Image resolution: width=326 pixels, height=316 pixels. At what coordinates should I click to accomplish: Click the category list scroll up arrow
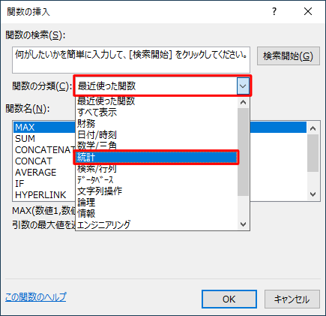[x=243, y=102]
